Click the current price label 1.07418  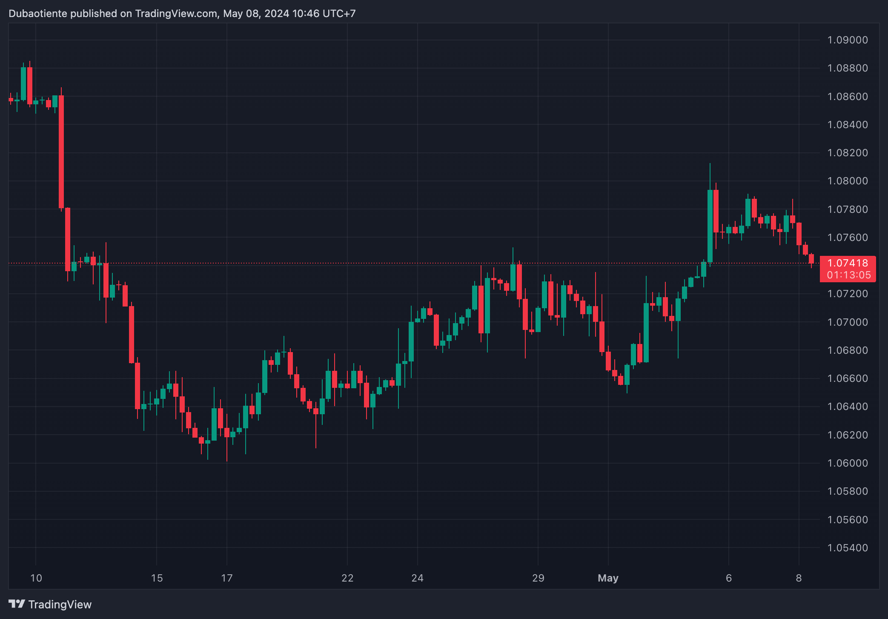coord(848,263)
